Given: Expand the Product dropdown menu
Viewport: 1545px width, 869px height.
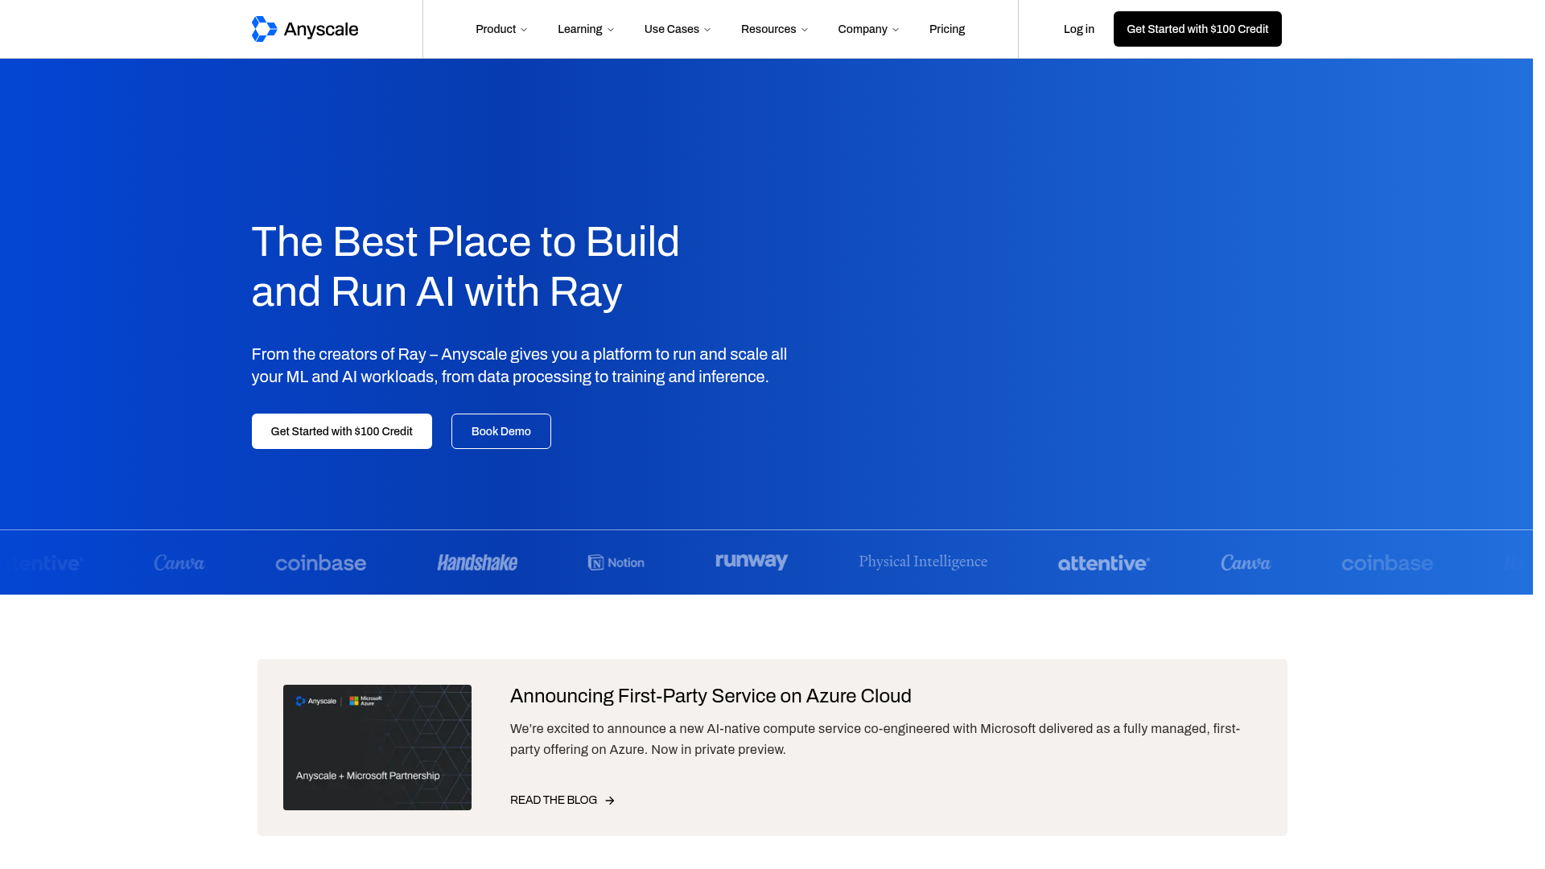Looking at the screenshot, I should pyautogui.click(x=501, y=29).
